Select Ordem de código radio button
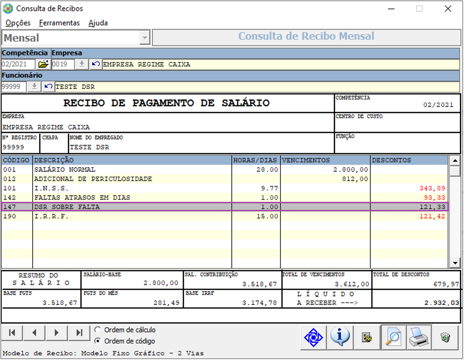Screen dimensions: 464x360 [98, 341]
